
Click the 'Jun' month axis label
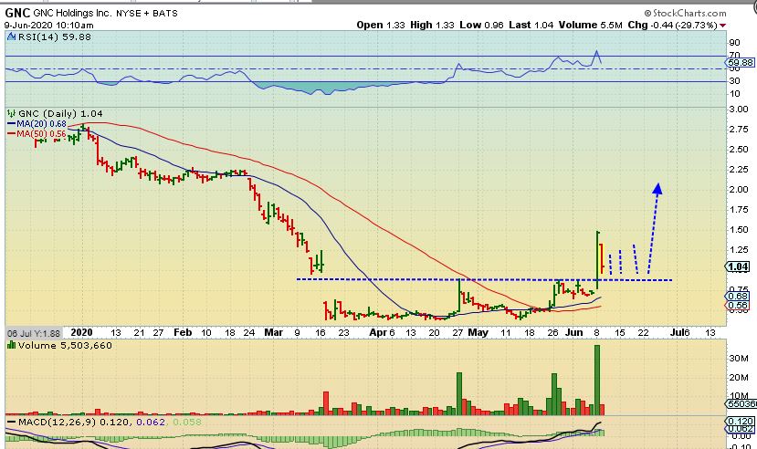pyautogui.click(x=574, y=332)
